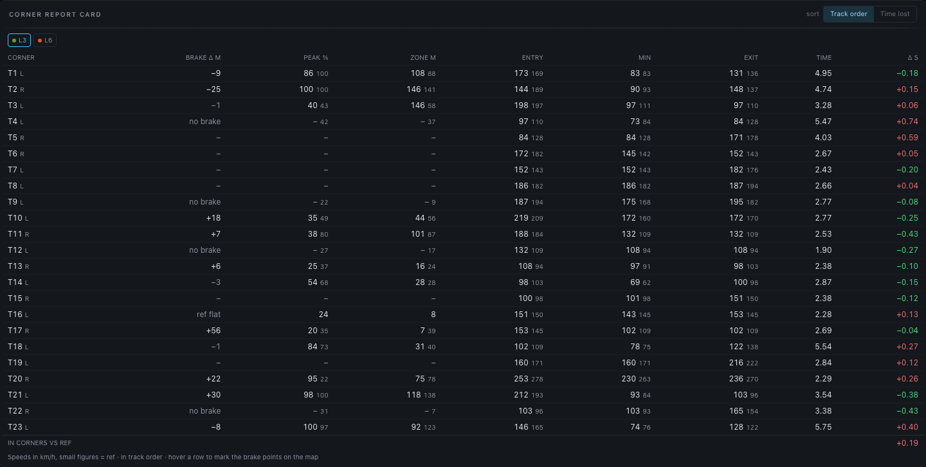This screenshot has width=926, height=467.
Task: Click the ENTRY column header
Action: (532, 58)
